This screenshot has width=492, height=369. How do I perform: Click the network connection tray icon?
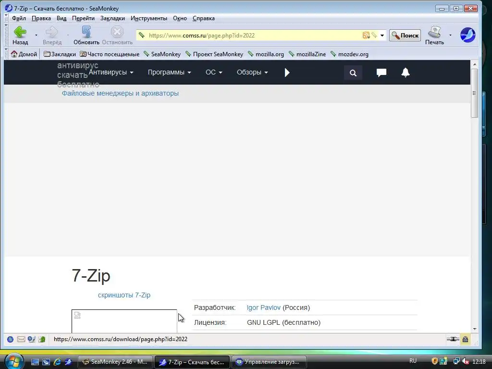pos(456,361)
